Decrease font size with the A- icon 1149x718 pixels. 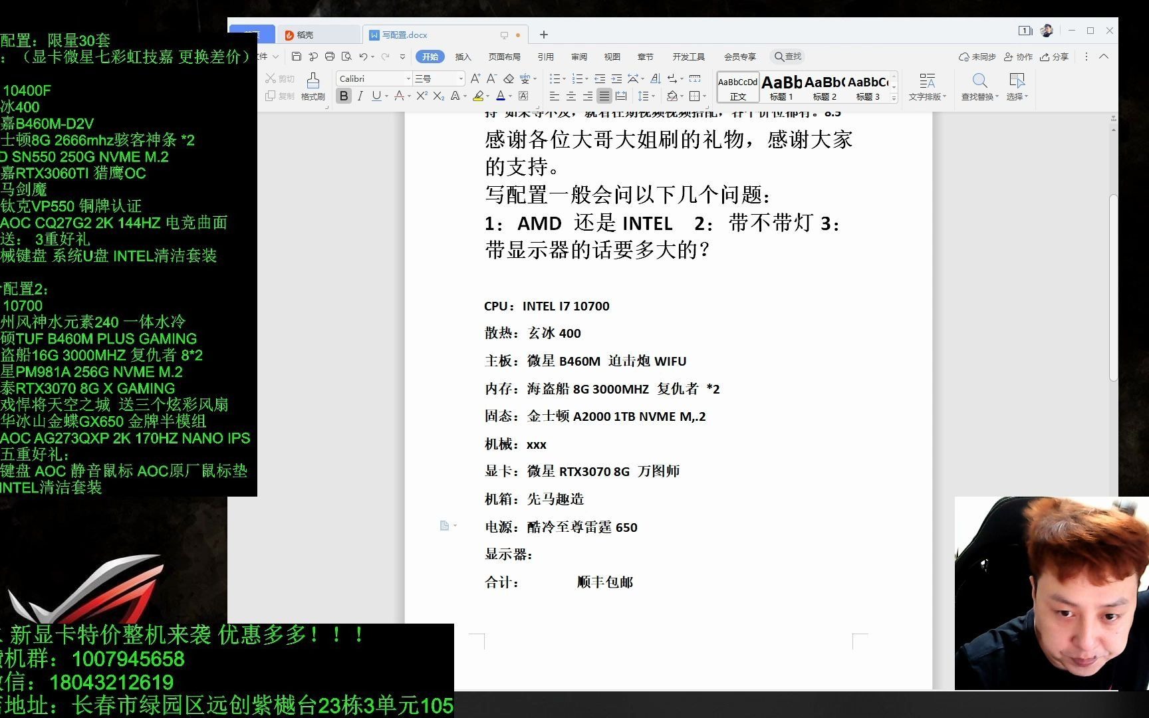point(492,78)
